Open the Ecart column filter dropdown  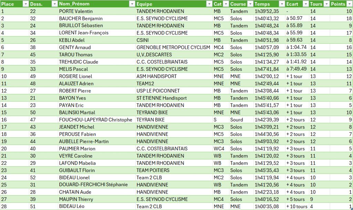pyautogui.click(x=305, y=4)
